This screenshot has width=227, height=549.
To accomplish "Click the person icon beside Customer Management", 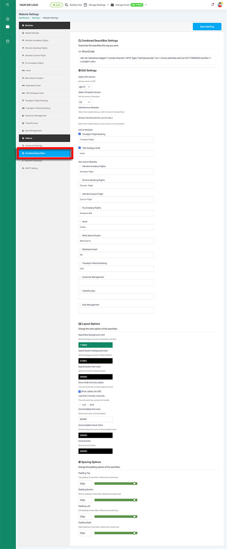I will [x=23, y=116].
